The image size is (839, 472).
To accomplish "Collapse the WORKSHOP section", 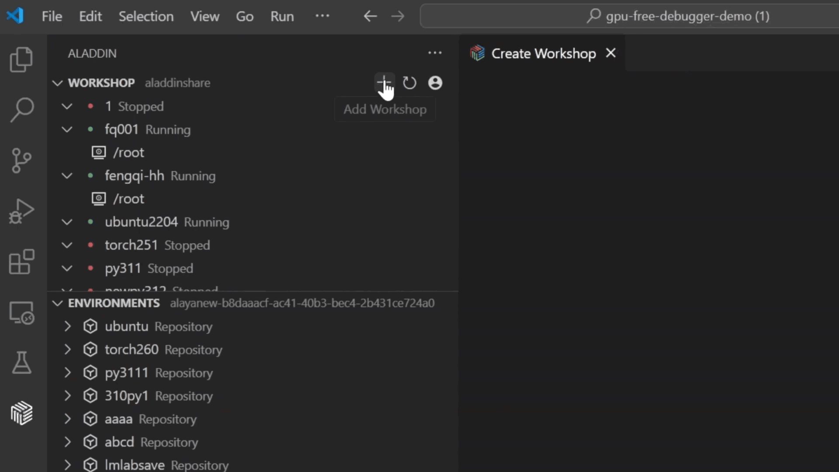I will pyautogui.click(x=57, y=83).
